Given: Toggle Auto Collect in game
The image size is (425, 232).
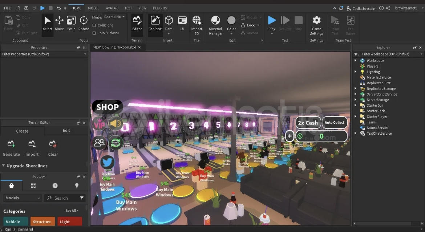Looking at the screenshot, I should point(335,122).
